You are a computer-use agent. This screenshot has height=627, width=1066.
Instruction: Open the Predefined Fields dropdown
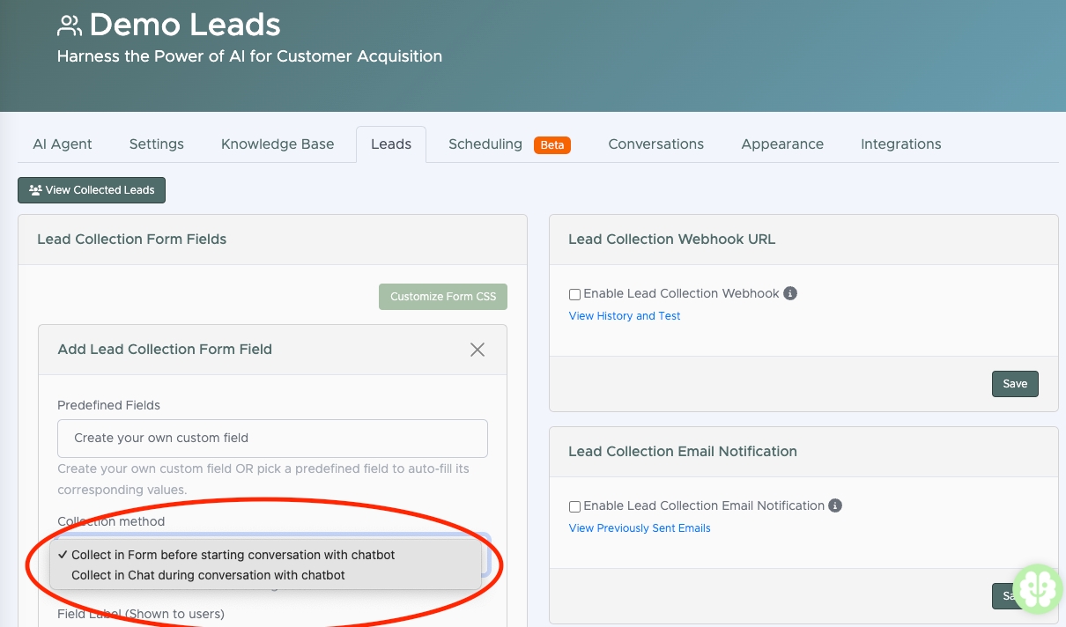coord(272,438)
